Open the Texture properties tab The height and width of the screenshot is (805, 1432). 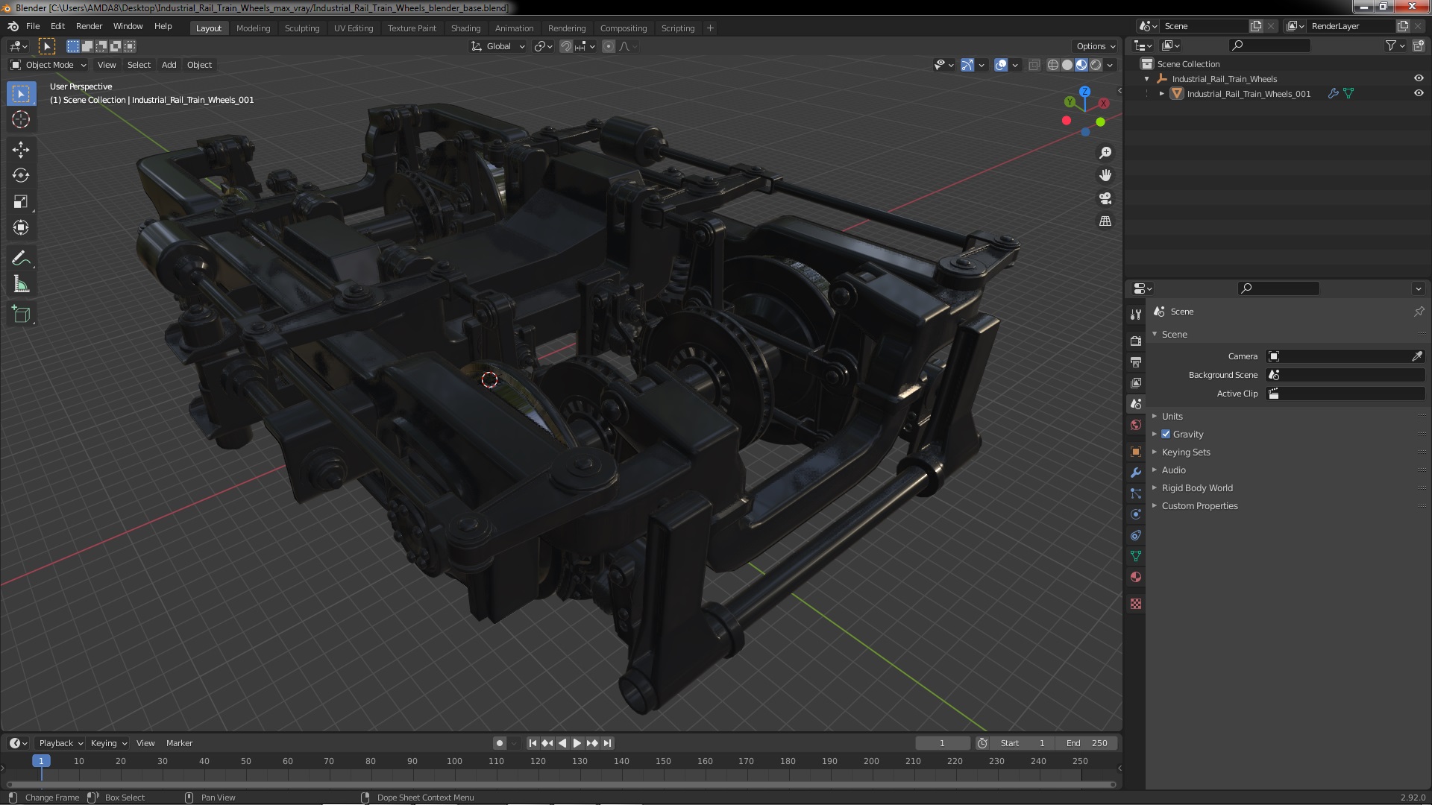[x=1136, y=604]
